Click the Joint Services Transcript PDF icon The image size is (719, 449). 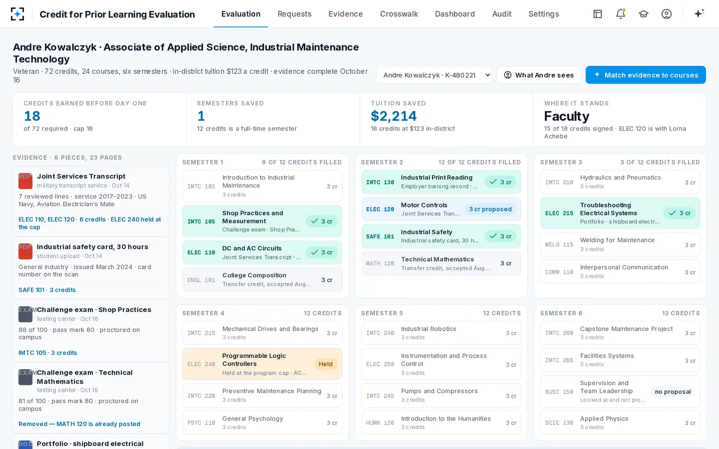tap(25, 181)
